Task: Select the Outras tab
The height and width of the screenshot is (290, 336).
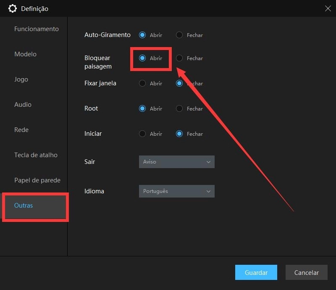Action: pyautogui.click(x=24, y=206)
